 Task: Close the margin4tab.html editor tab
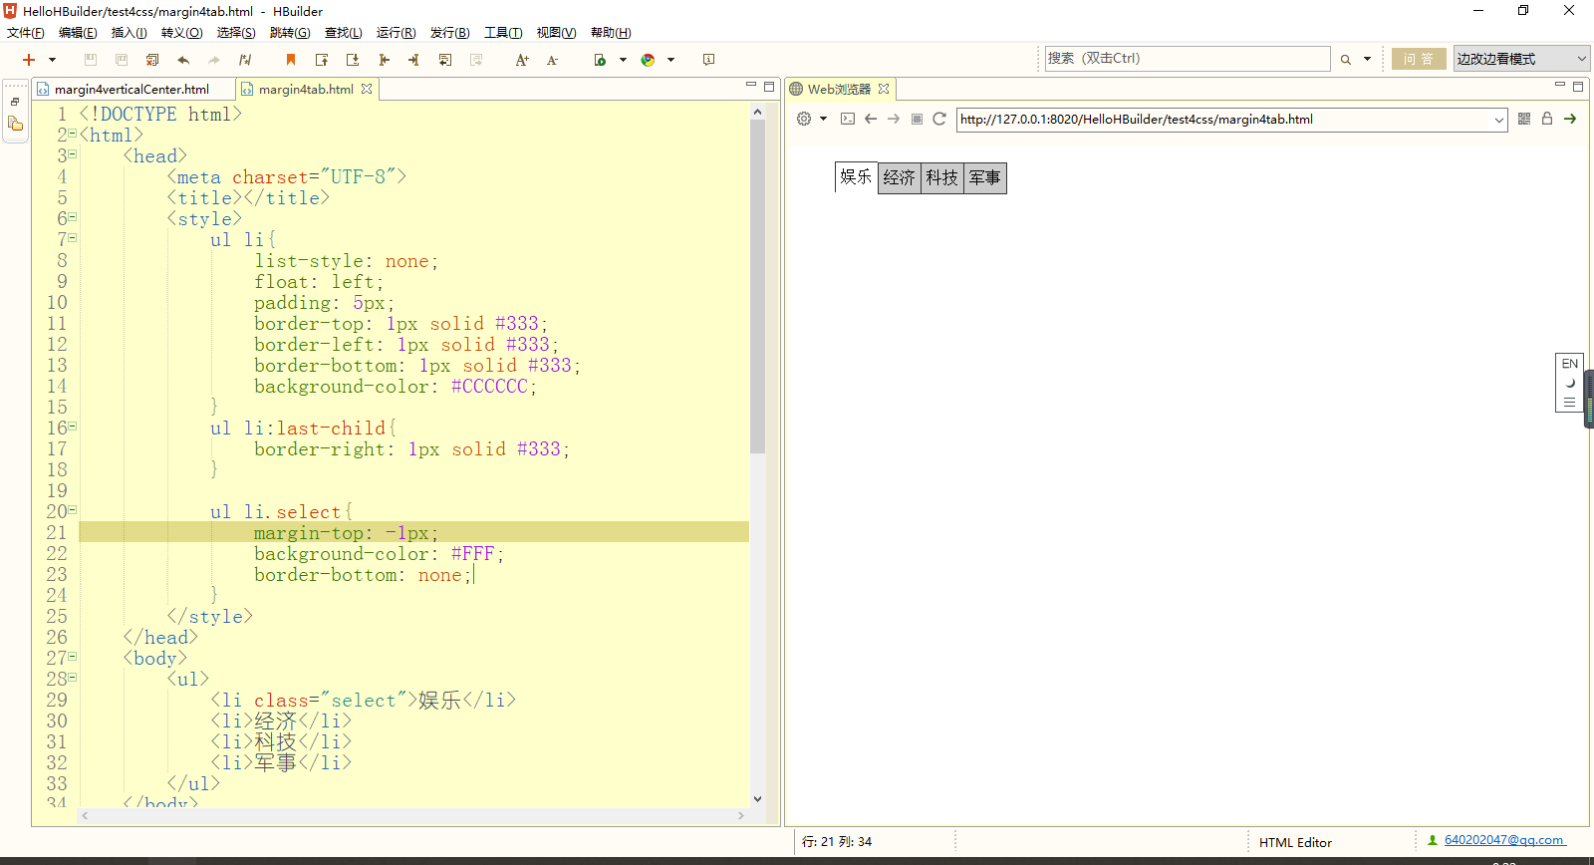tap(367, 89)
